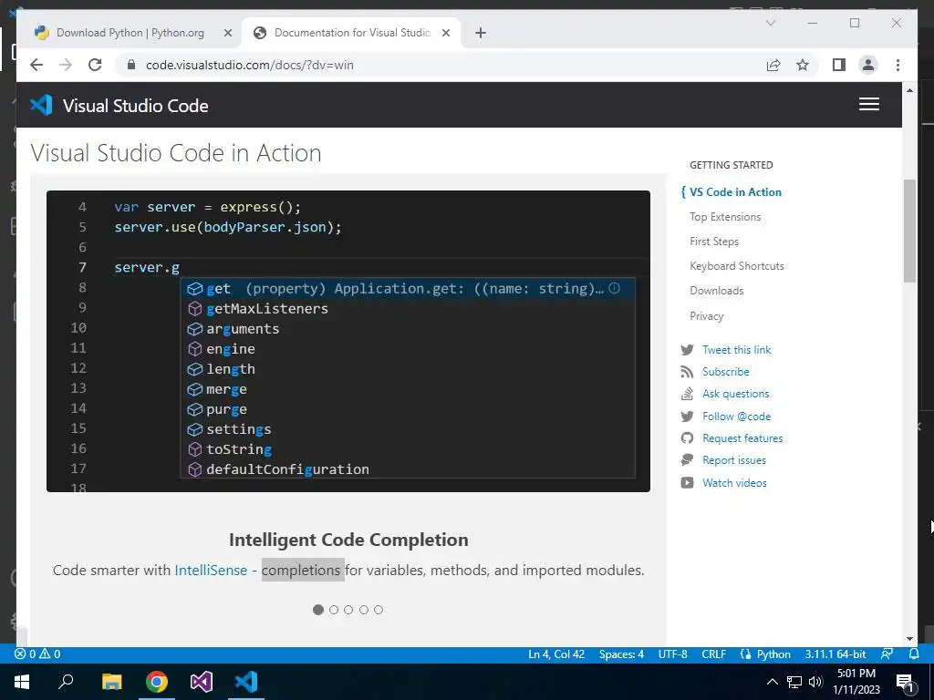Image resolution: width=934 pixels, height=700 pixels.
Task: Switch to Chrome in the taskbar
Action: 157,682
